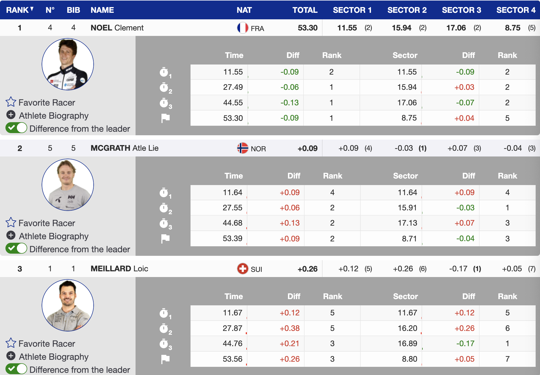The image size is (540, 375).
Task: Click Noel Clement's profile photo
Action: pyautogui.click(x=68, y=64)
